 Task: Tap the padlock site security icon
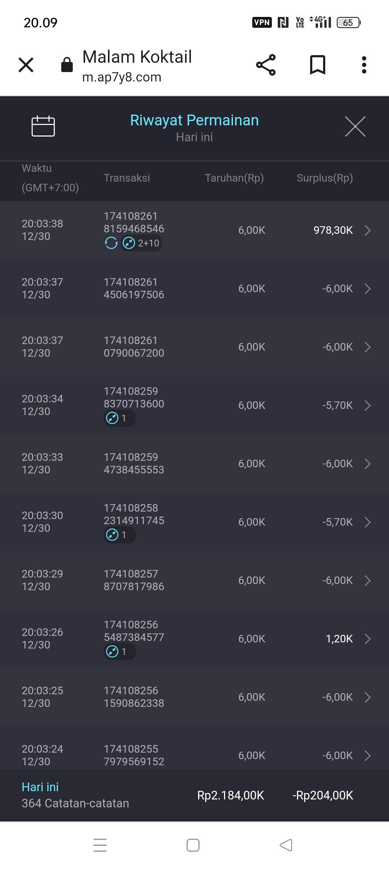click(67, 65)
